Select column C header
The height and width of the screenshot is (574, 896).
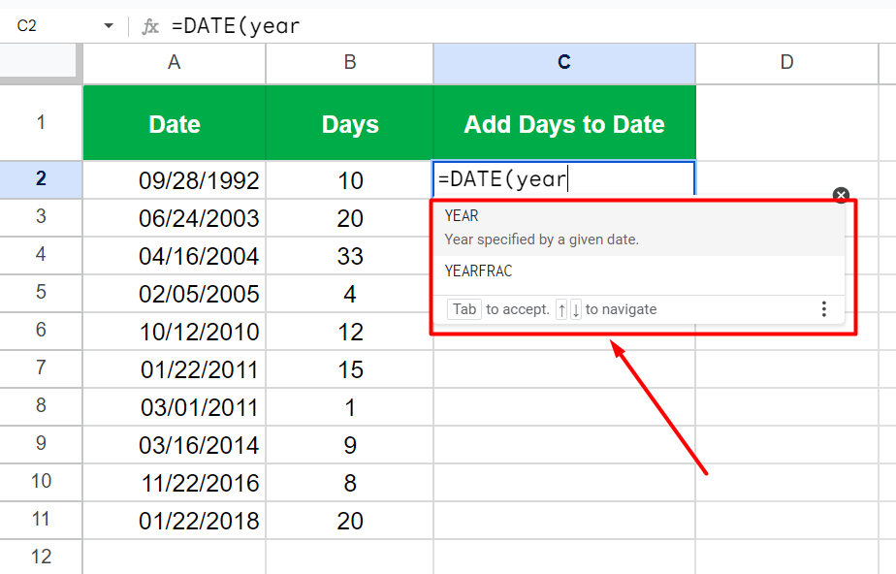564,62
